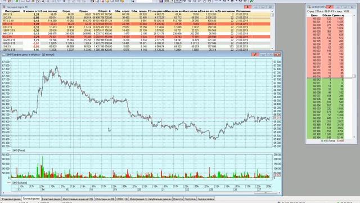This screenshot has height=203, width=360.
Task: Select the RTS-3.19 instrument row
Action: click(136, 21)
